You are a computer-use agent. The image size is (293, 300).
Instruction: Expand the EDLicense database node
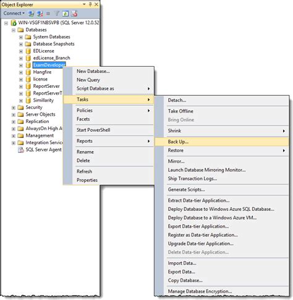(21, 51)
